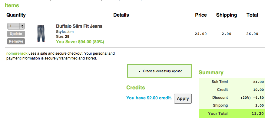This screenshot has height=119, width=268.
Task: Click the Total column header
Action: point(252,15)
